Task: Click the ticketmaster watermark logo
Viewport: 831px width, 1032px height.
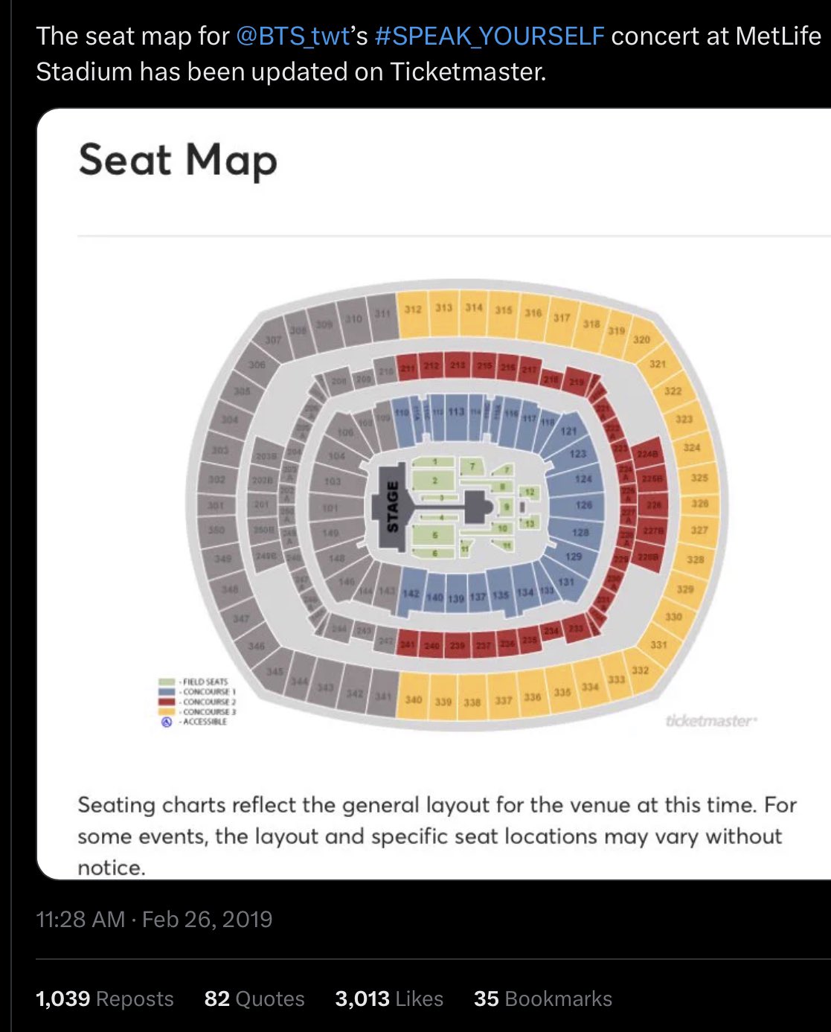Action: (710, 721)
